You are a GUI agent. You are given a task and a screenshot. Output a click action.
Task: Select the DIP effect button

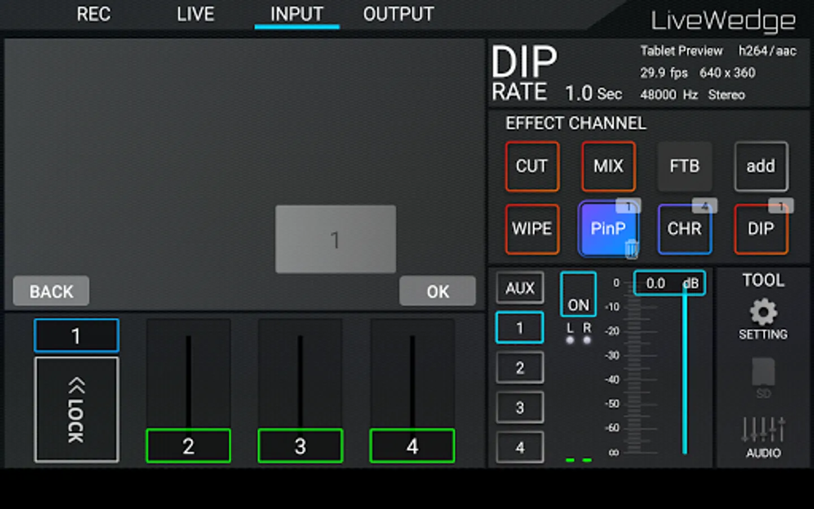[x=761, y=229]
